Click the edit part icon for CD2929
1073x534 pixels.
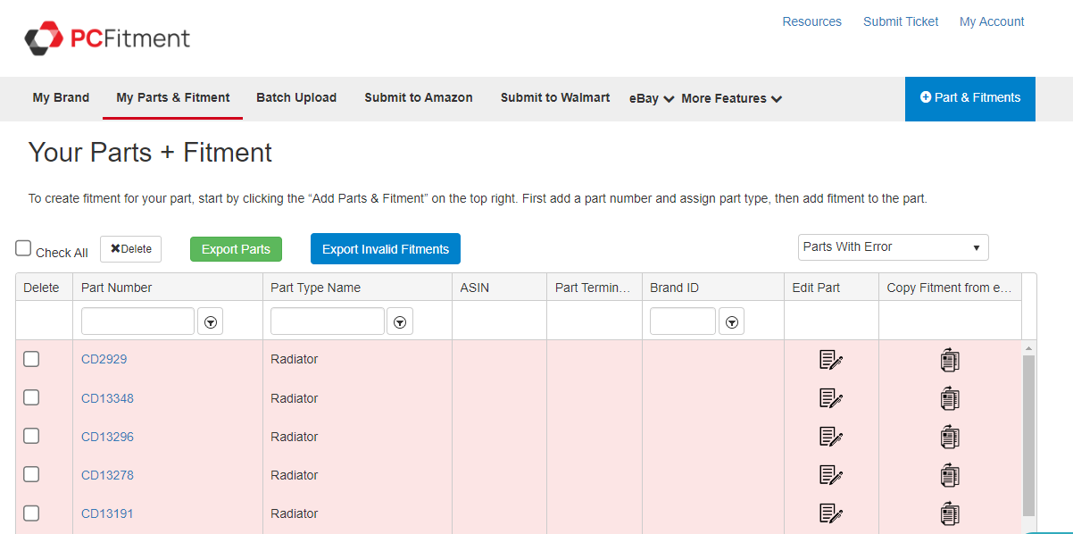830,360
